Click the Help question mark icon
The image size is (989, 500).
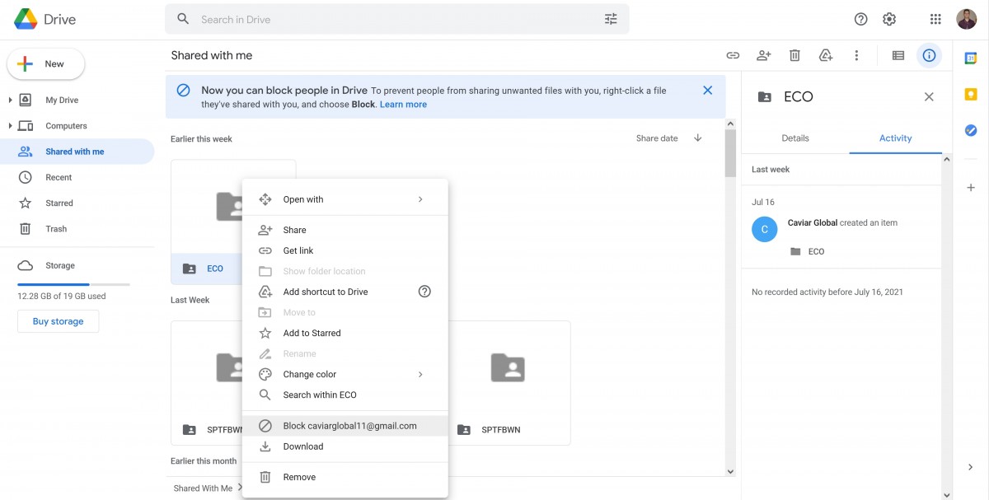[x=860, y=18]
